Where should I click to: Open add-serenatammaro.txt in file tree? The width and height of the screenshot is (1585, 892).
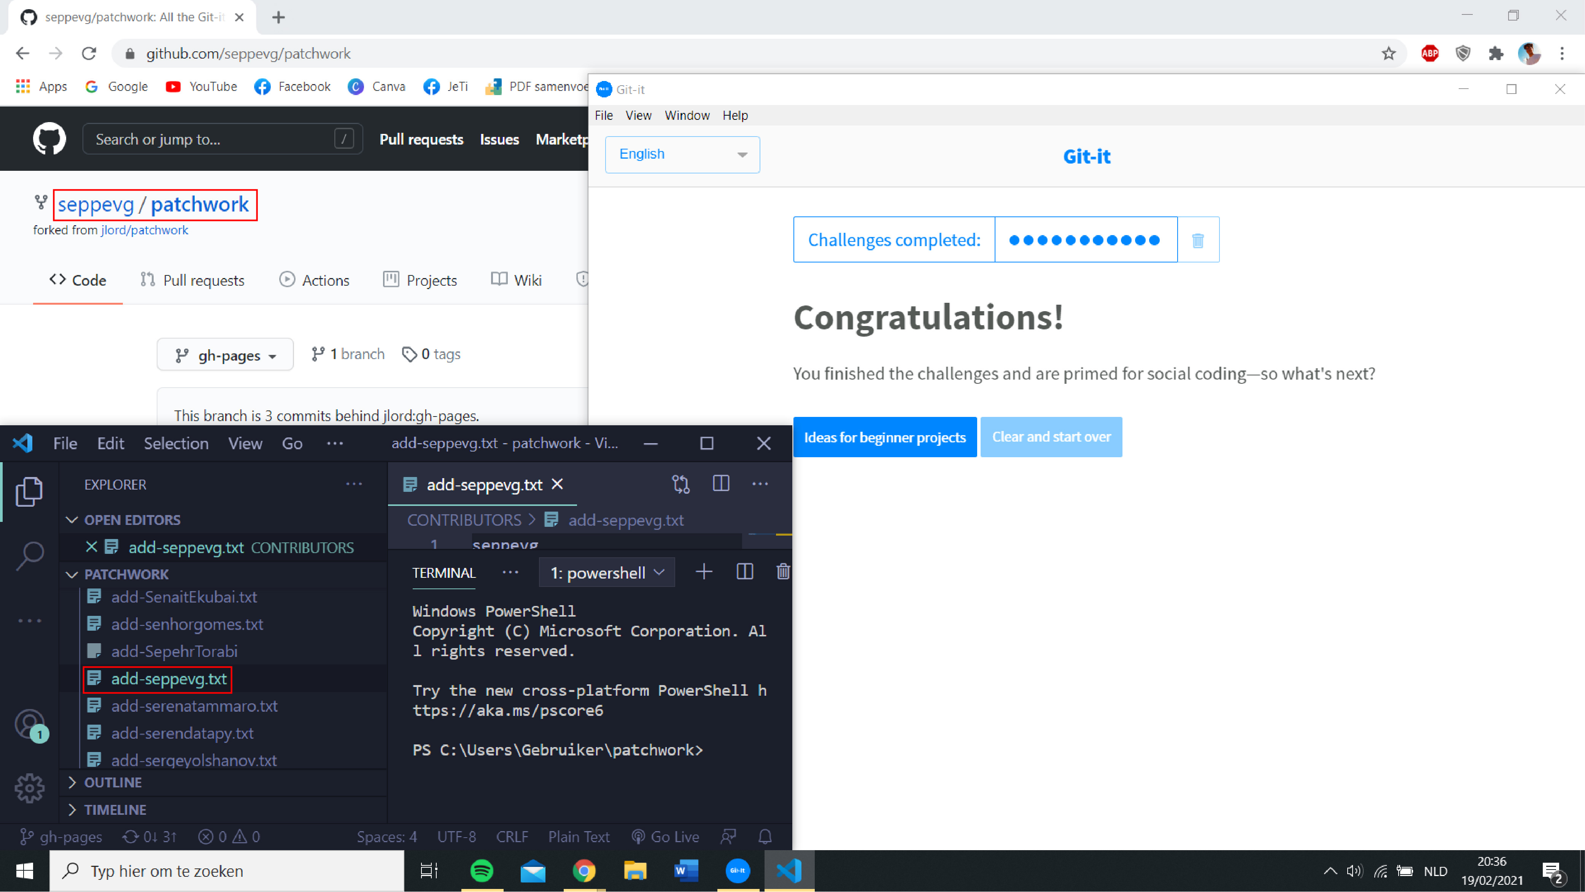[x=194, y=706]
